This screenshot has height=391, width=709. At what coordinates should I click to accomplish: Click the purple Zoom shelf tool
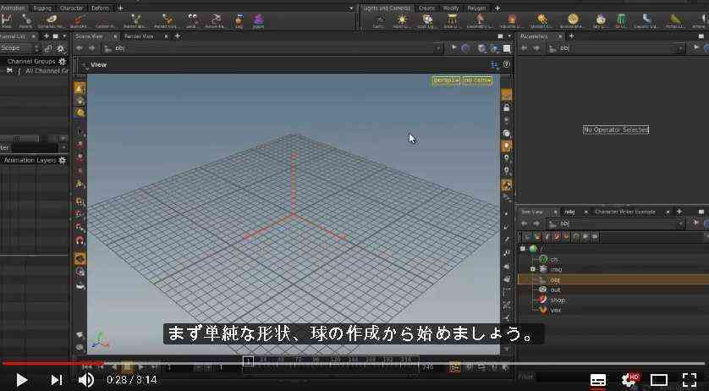pos(258,21)
